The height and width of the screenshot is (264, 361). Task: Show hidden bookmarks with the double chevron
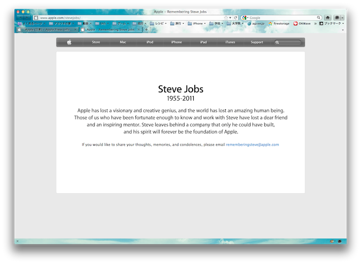tap(315, 23)
